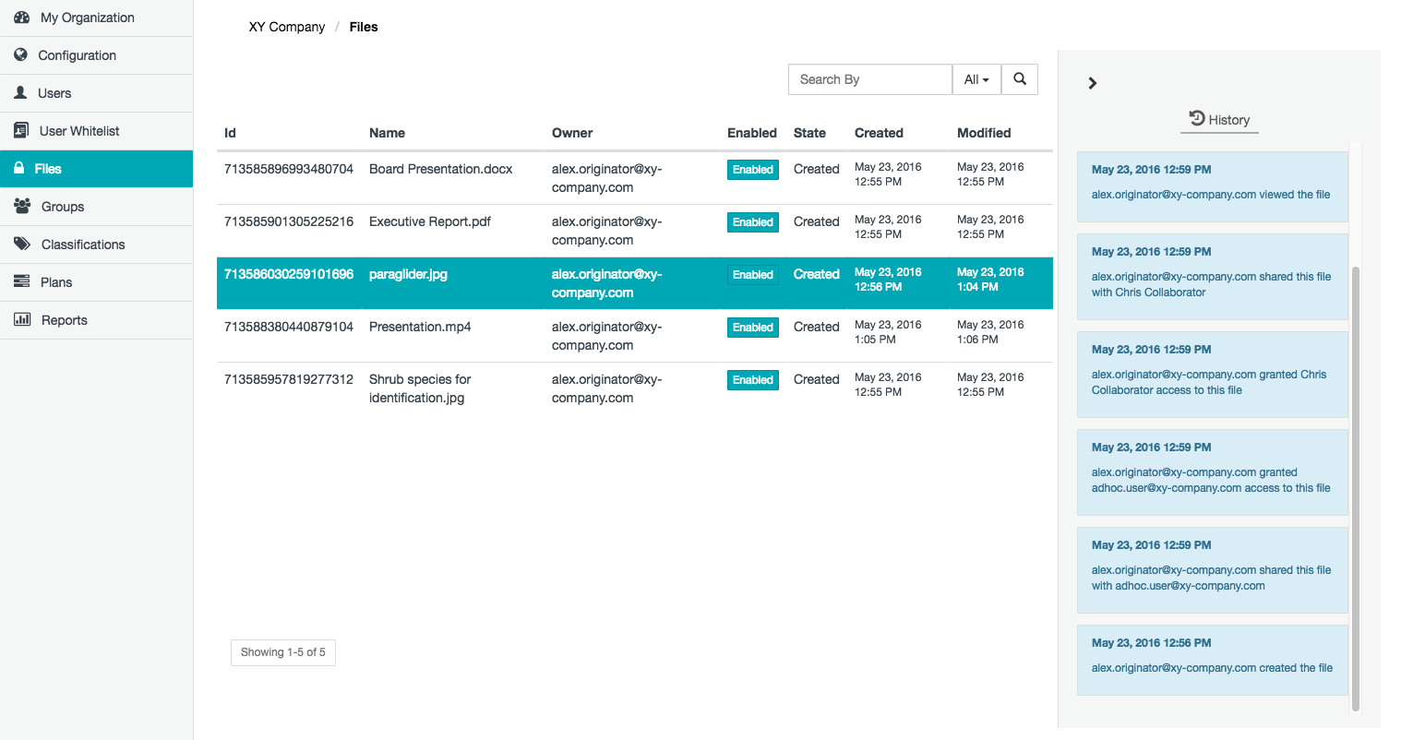This screenshot has height=740, width=1413.
Task: Toggle Enabled badge for Executive Report.pdf
Action: pos(752,222)
